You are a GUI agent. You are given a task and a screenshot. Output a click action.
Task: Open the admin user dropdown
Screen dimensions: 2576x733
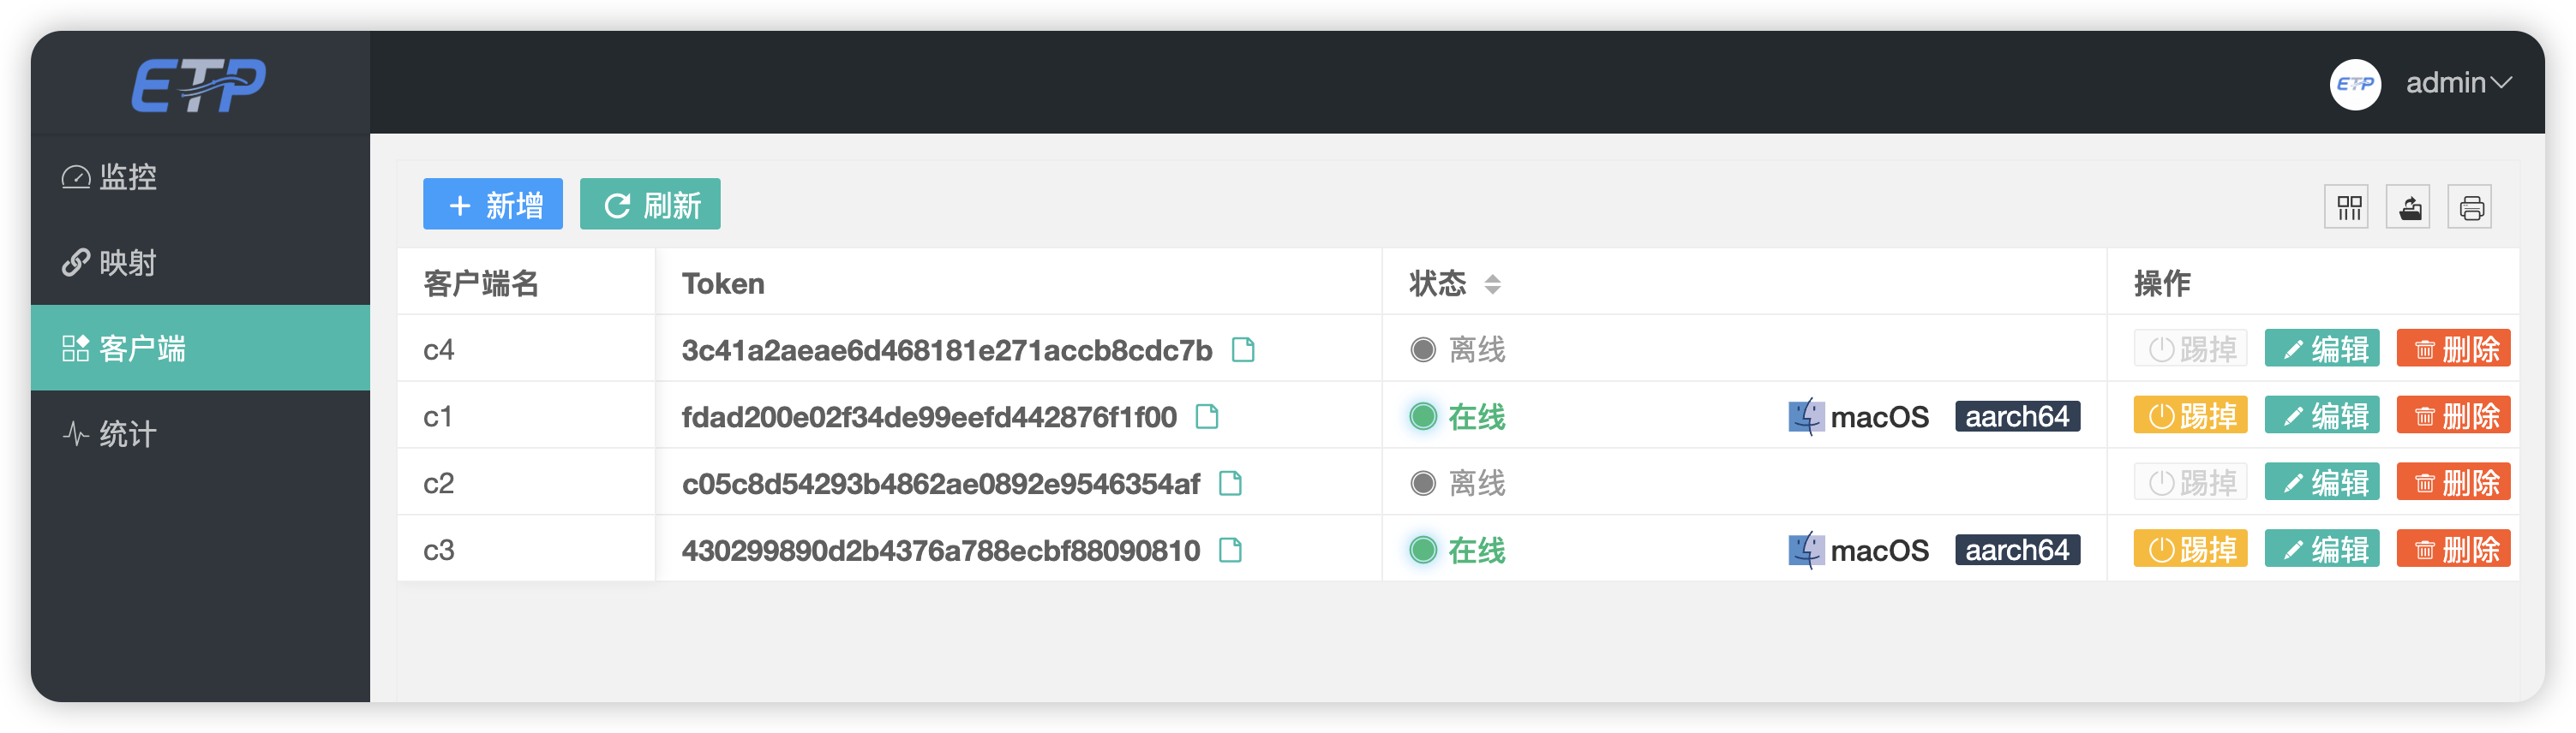coord(2458,83)
